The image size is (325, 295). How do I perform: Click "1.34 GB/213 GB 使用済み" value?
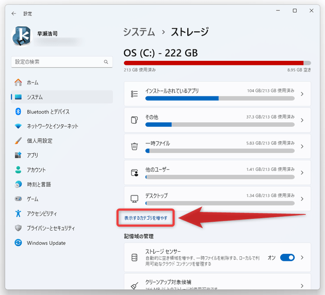270,195
